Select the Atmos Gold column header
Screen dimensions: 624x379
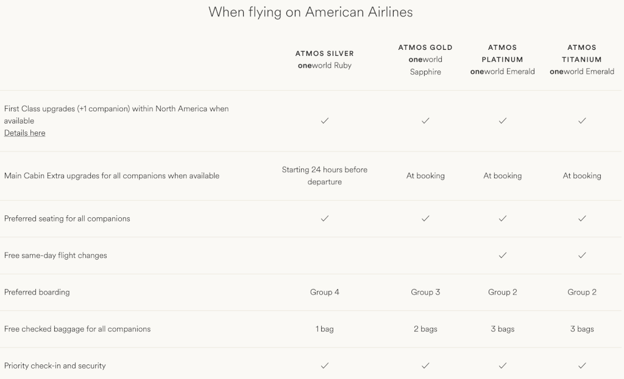425,60
